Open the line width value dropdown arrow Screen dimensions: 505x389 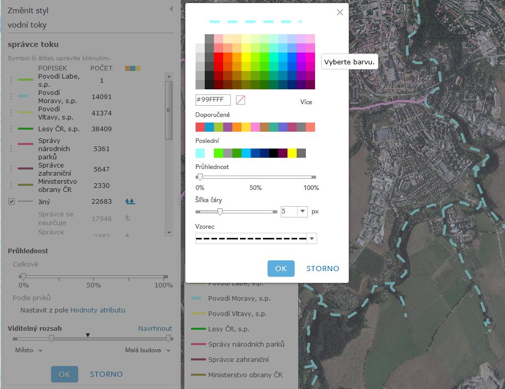point(302,211)
